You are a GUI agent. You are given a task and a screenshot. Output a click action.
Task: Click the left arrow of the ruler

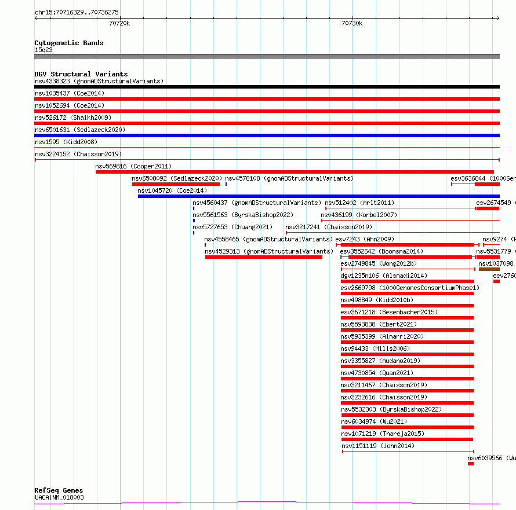36,18
